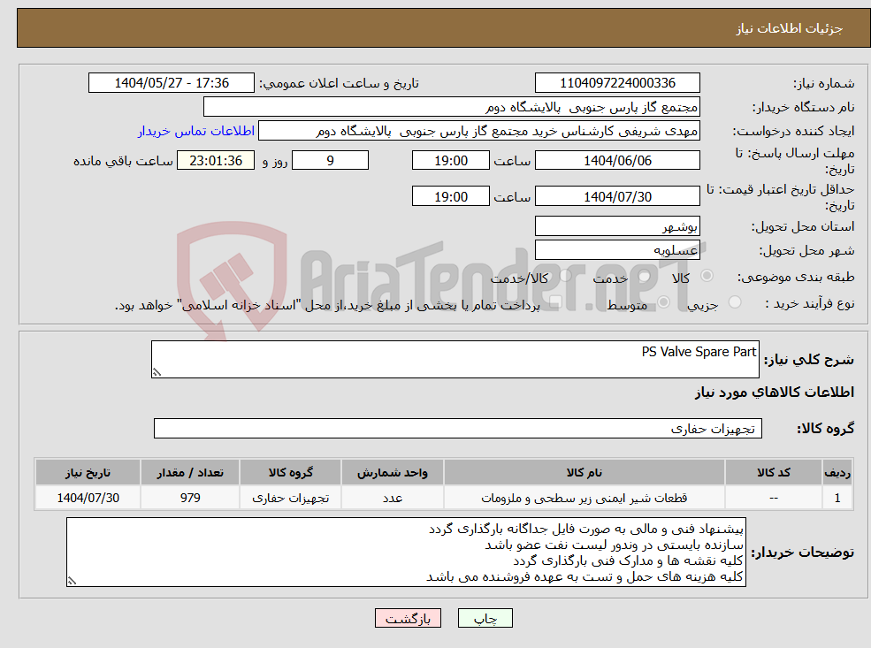The image size is (871, 648).
Task: Click the تاریخ نیاز column header
Action: [x=86, y=471]
